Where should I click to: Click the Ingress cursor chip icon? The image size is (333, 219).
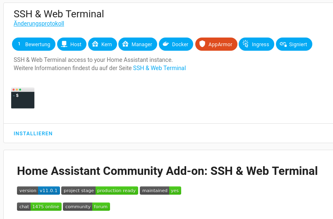(x=246, y=44)
